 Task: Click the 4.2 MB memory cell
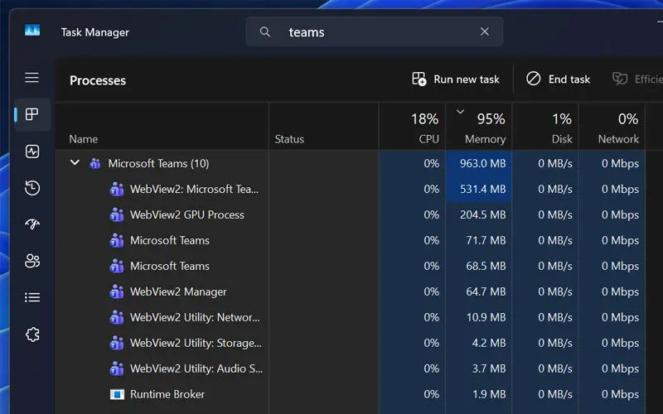coord(479,343)
